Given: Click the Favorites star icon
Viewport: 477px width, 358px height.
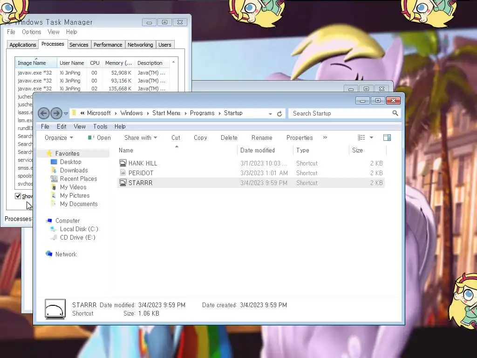Looking at the screenshot, I should click(x=49, y=153).
